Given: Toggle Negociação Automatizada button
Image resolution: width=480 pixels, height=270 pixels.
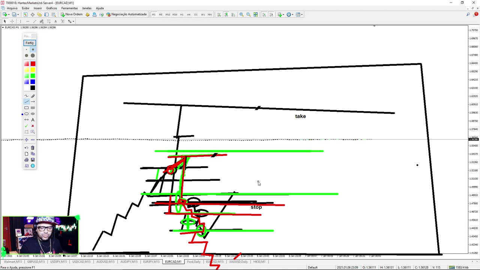Looking at the screenshot, I should (x=126, y=15).
